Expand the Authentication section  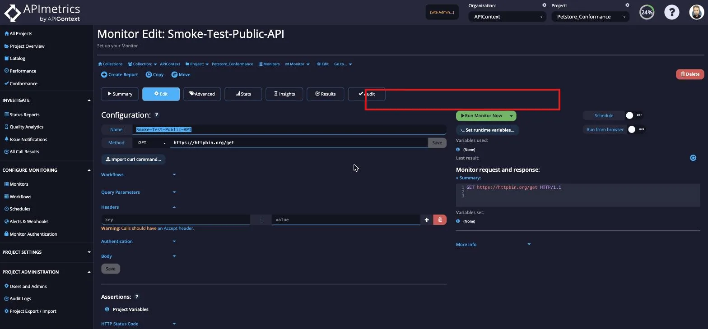click(x=139, y=241)
